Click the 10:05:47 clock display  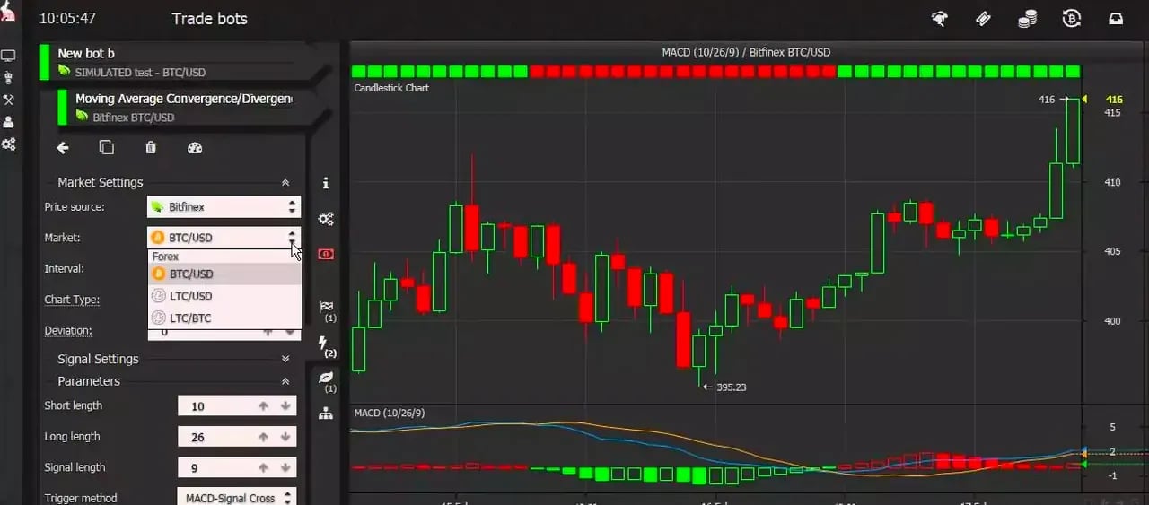(x=68, y=19)
